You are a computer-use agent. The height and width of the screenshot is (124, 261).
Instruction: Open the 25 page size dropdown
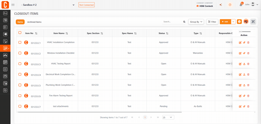(168, 117)
